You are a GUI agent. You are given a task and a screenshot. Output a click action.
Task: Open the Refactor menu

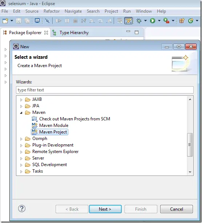tap(52, 11)
